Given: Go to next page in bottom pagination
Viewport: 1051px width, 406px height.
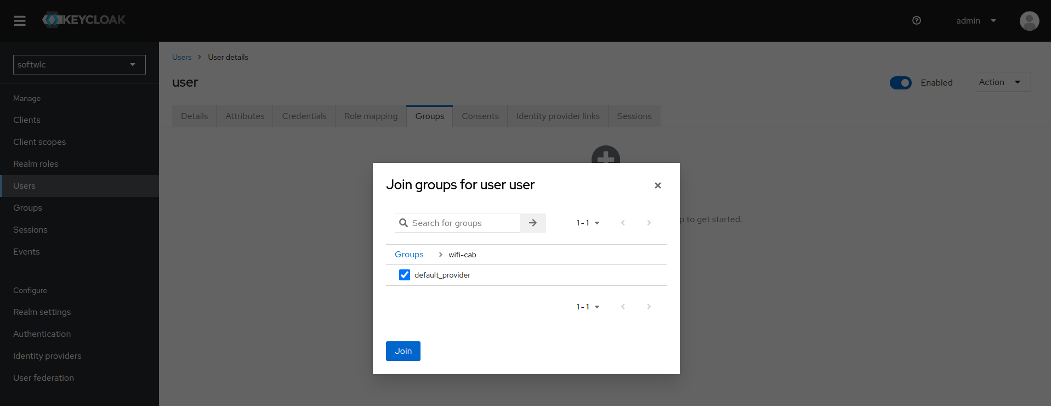Looking at the screenshot, I should (x=649, y=307).
